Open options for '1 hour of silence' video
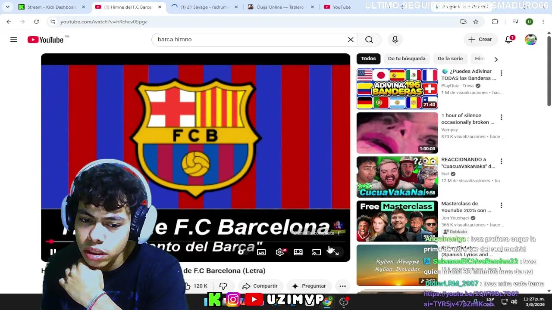Screen dimensions: 552x310 point(501,117)
